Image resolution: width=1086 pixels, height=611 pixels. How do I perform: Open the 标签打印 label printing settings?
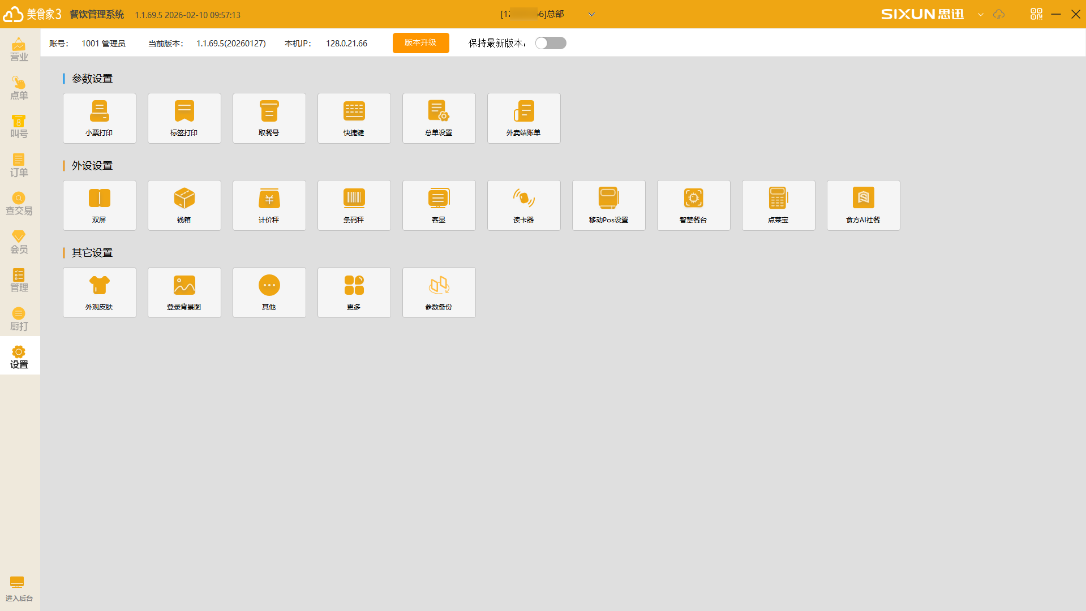pos(184,118)
